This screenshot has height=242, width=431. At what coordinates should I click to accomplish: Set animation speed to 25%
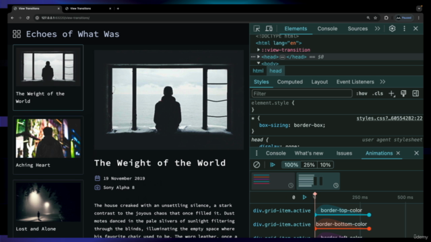pyautogui.click(x=308, y=165)
